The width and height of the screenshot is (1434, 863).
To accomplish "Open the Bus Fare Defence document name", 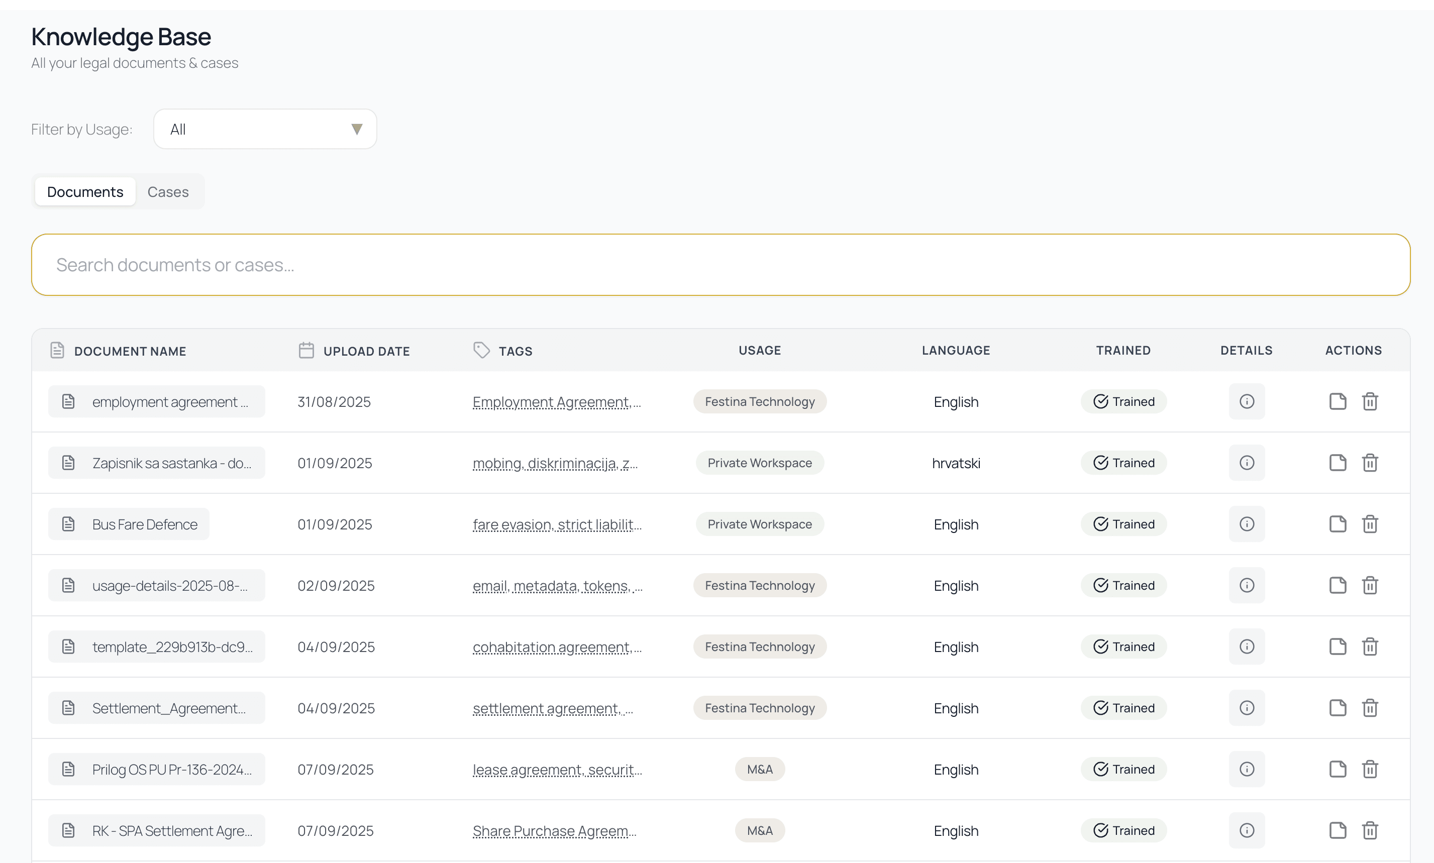I will tap(144, 524).
